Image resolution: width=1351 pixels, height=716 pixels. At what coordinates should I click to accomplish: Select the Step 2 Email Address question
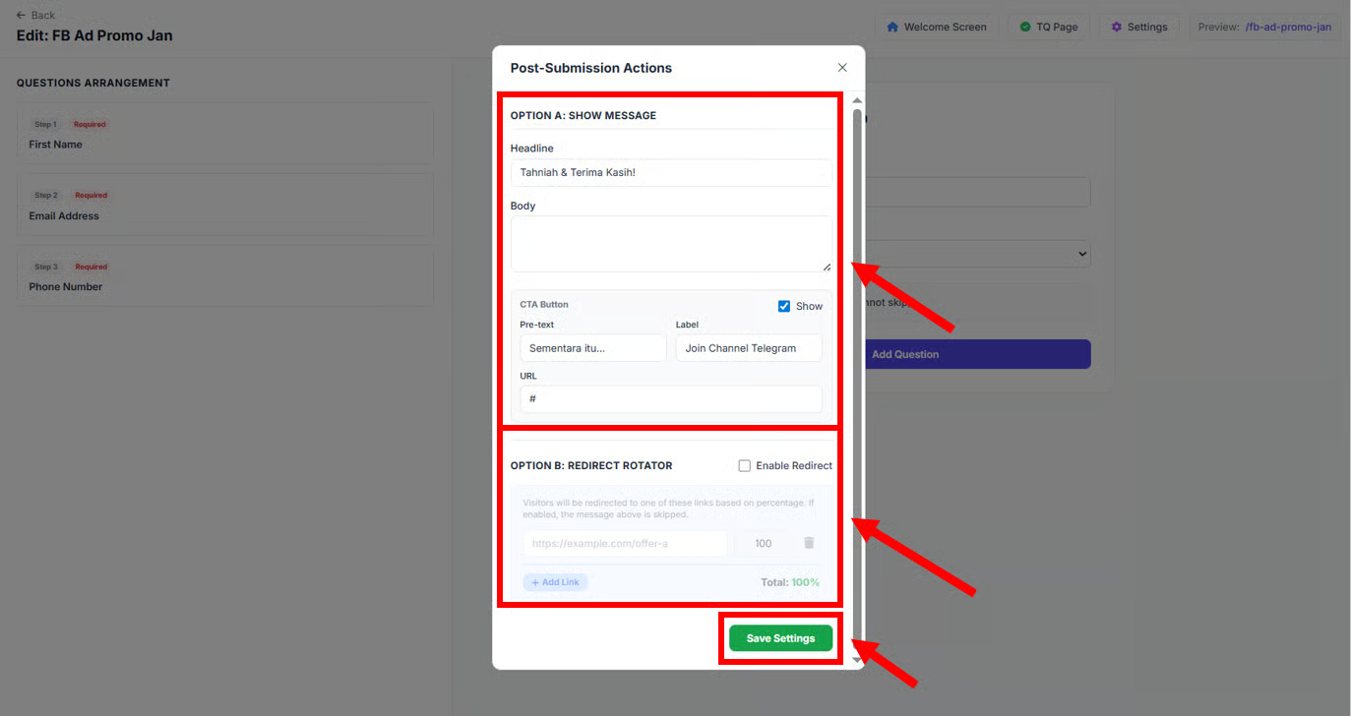pos(224,205)
